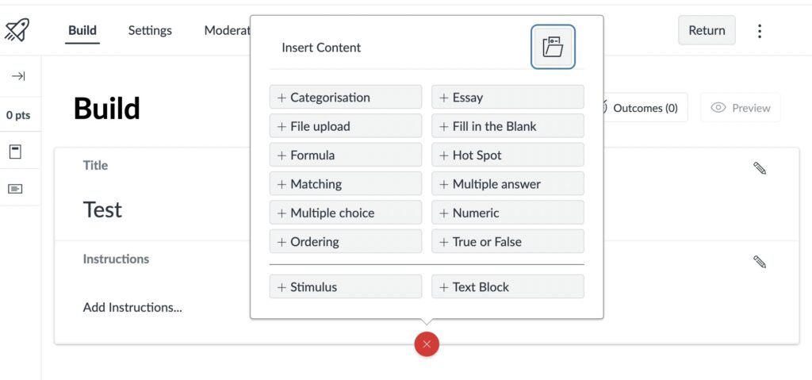The height and width of the screenshot is (380, 812).
Task: Add an Essay question
Action: pyautogui.click(x=507, y=98)
